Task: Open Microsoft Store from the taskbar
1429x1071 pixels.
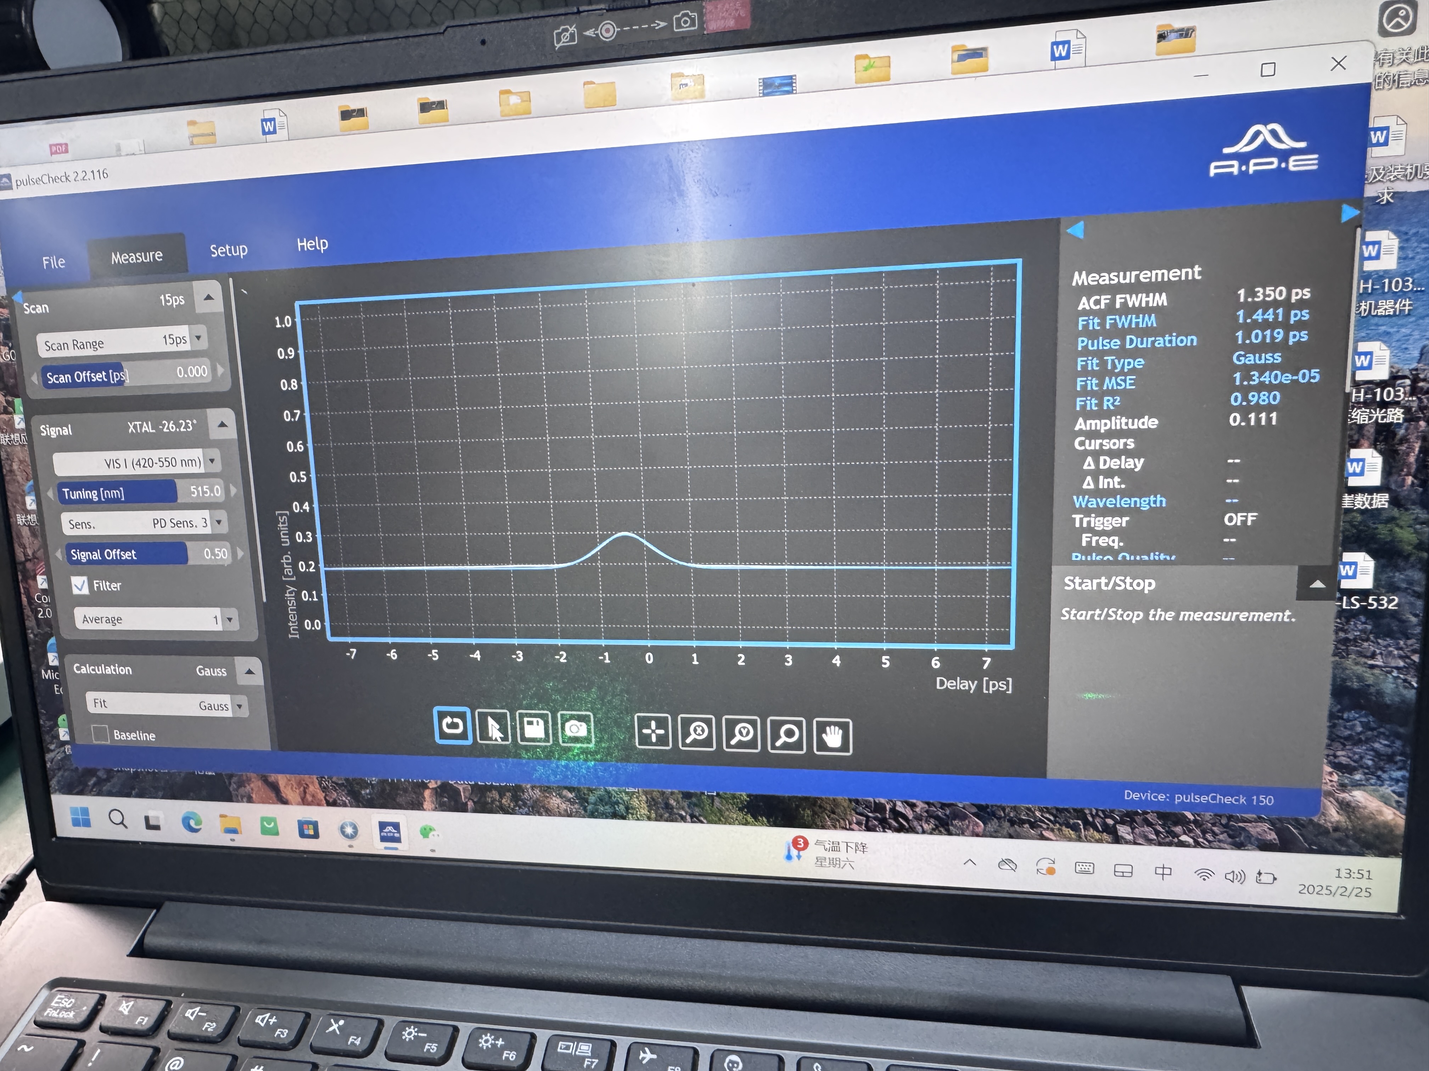Action: coord(308,828)
